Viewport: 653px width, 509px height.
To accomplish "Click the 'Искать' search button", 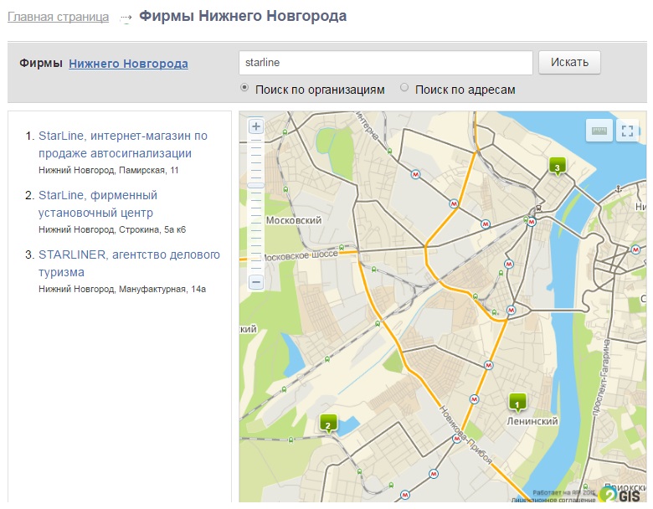I will tap(569, 62).
